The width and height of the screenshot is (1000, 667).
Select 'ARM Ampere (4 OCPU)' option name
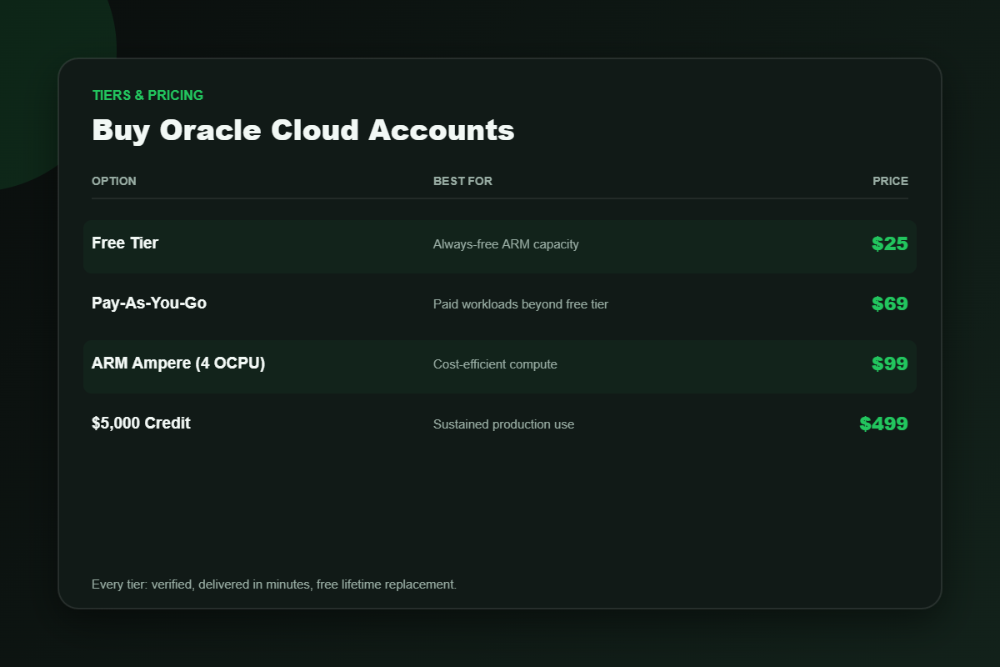178,364
